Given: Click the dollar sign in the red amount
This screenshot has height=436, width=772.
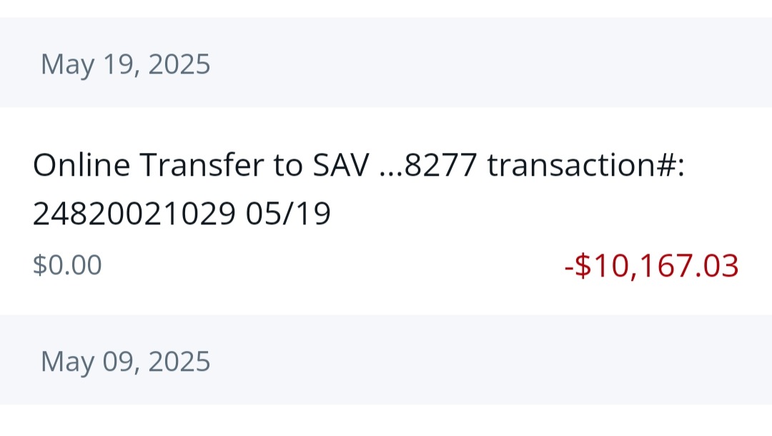Looking at the screenshot, I should click(x=583, y=266).
